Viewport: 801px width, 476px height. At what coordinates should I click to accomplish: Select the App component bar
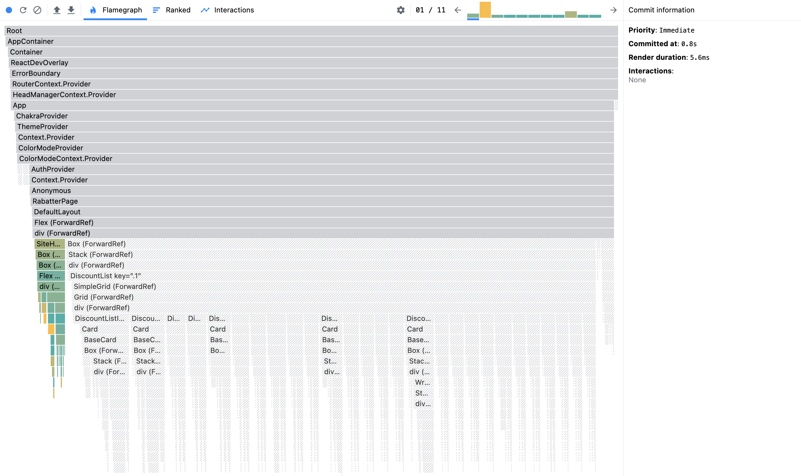click(x=312, y=105)
